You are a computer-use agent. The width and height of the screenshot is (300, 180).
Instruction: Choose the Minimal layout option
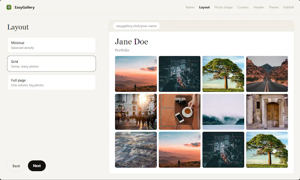[x=51, y=45]
